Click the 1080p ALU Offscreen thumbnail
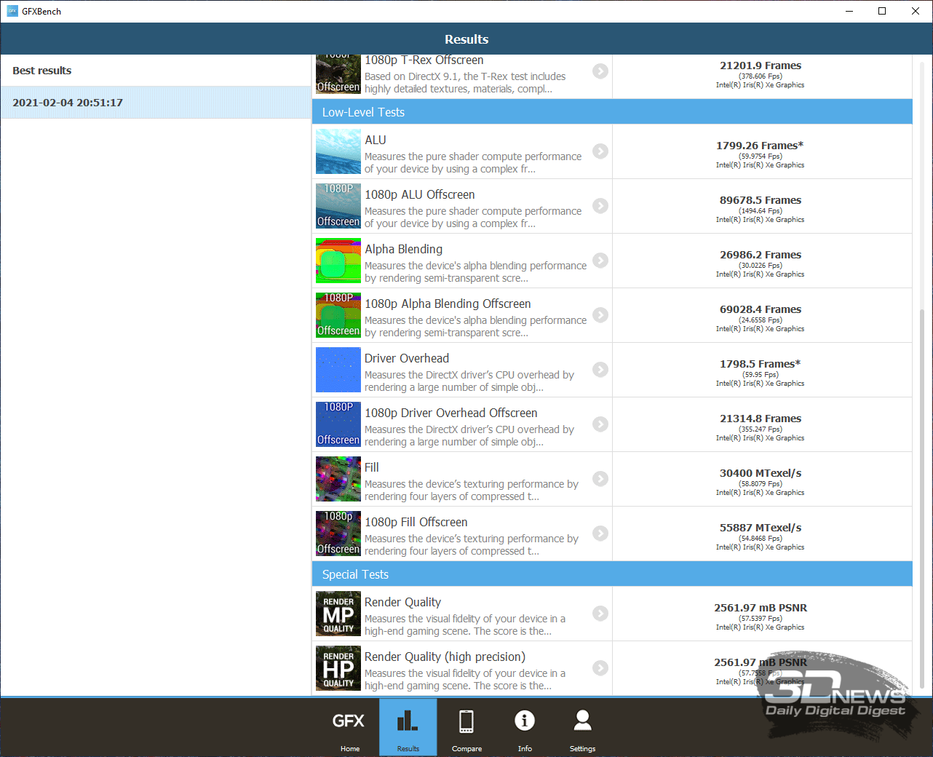Screen dimensions: 933x757 coord(338,206)
